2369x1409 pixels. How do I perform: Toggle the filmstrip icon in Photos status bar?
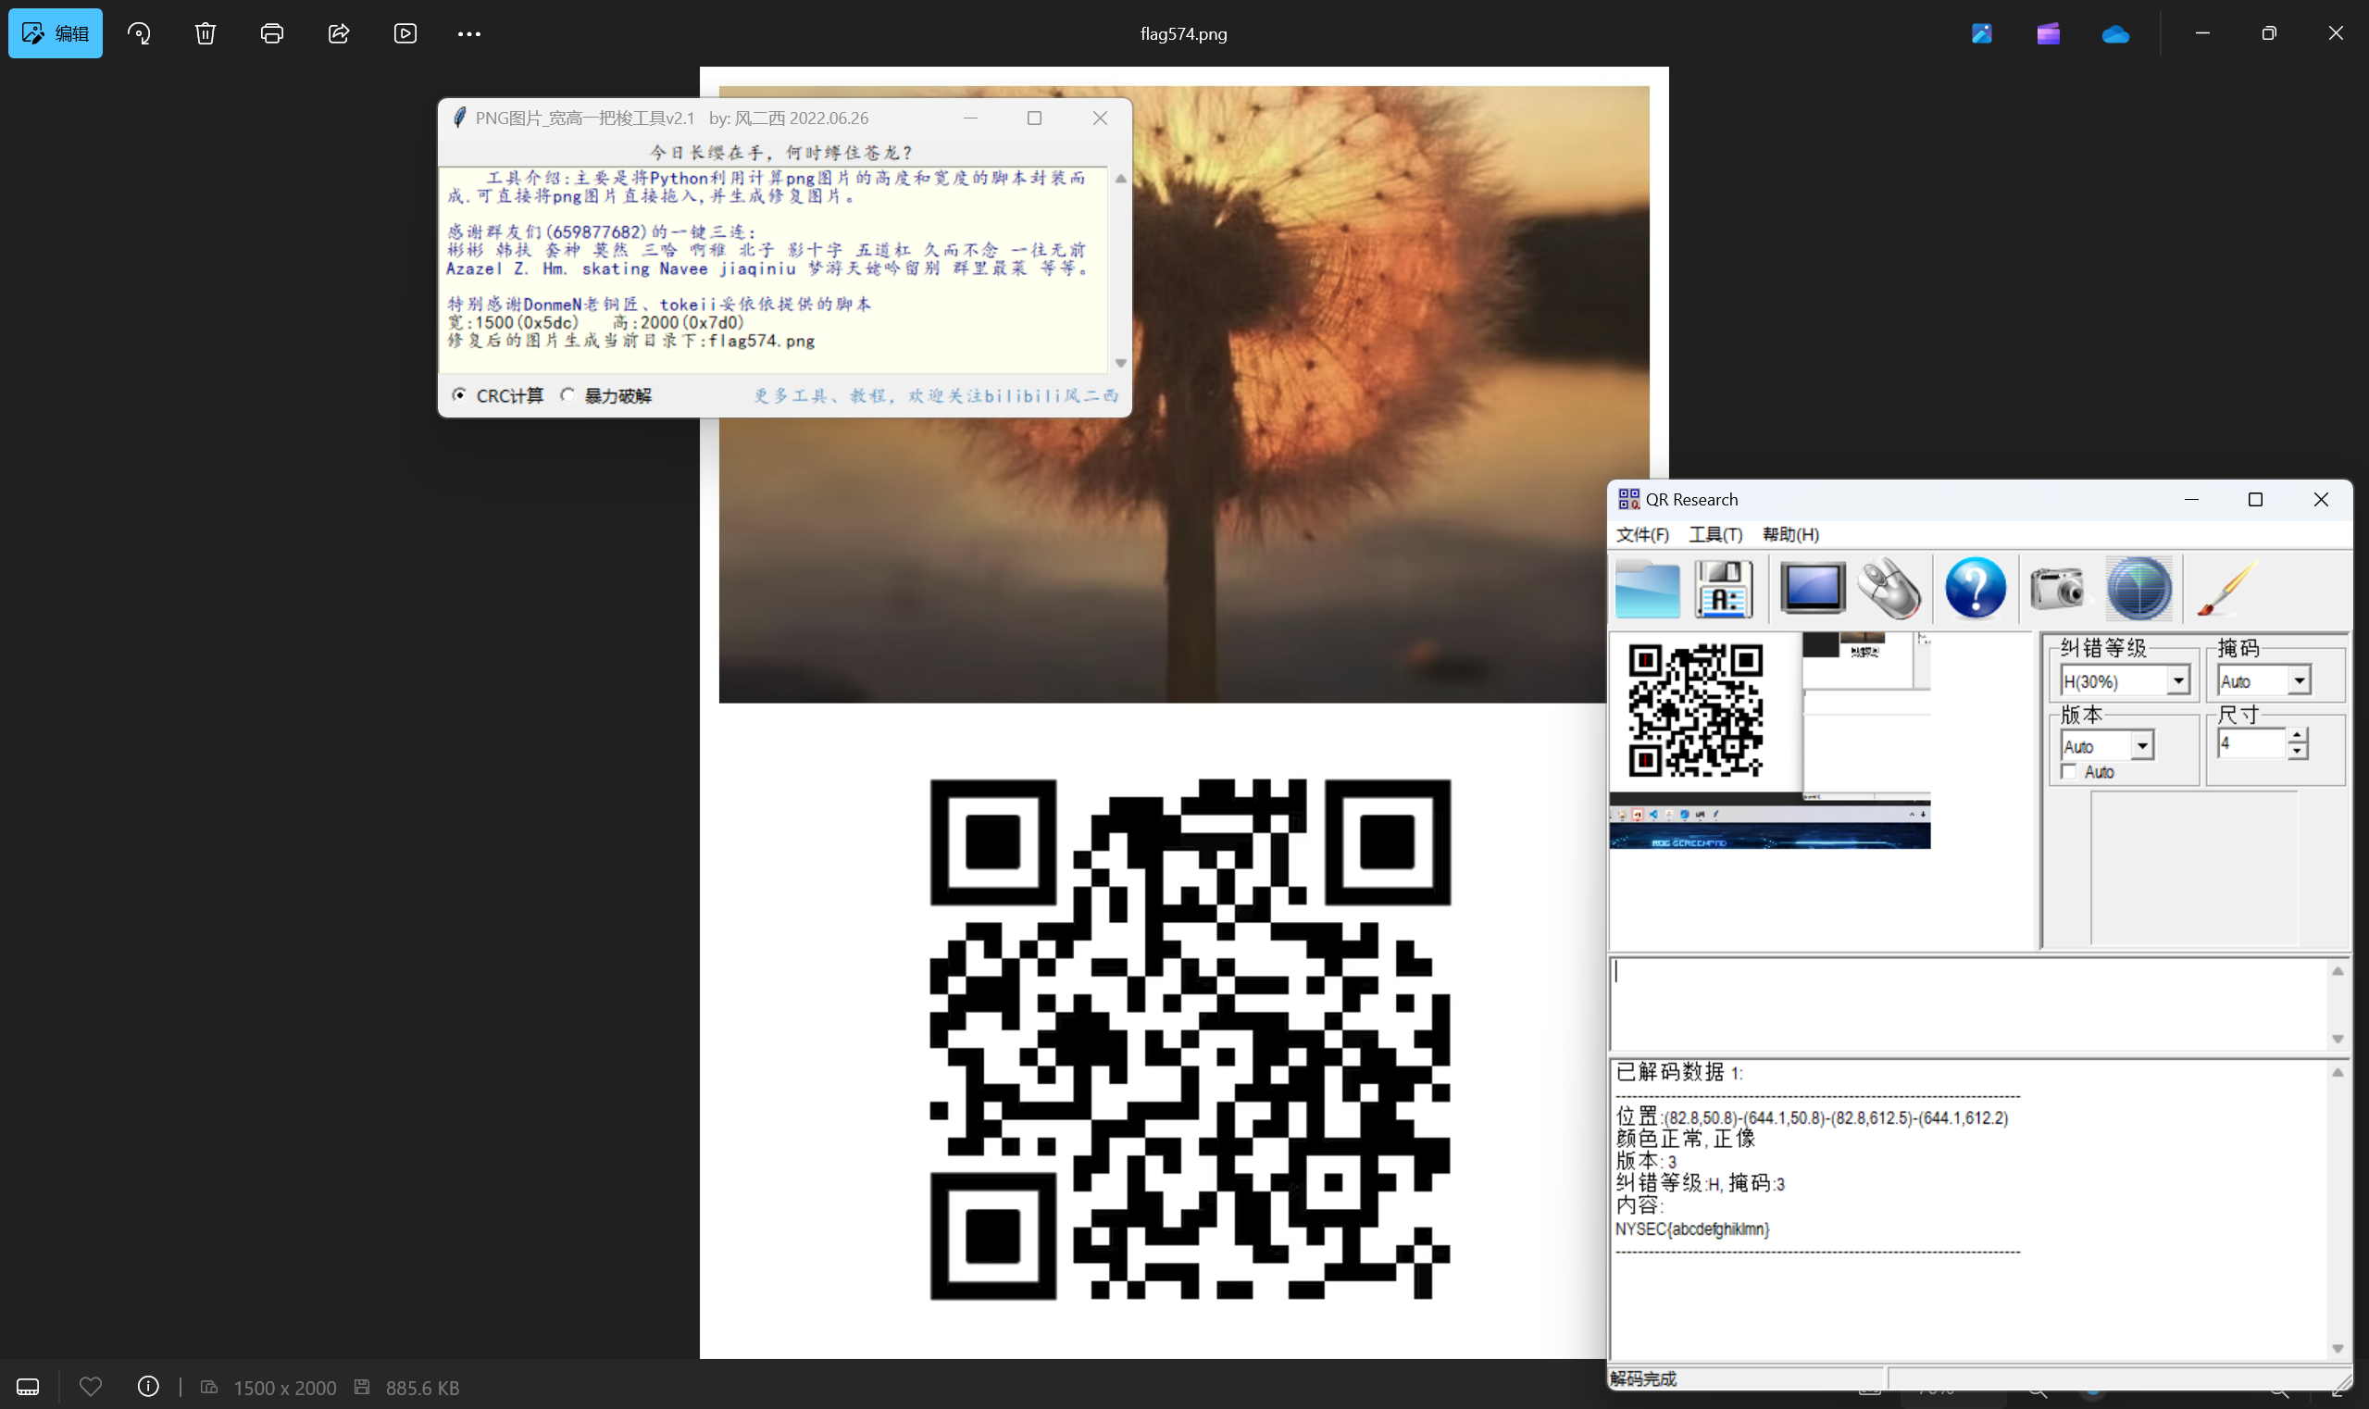29,1387
